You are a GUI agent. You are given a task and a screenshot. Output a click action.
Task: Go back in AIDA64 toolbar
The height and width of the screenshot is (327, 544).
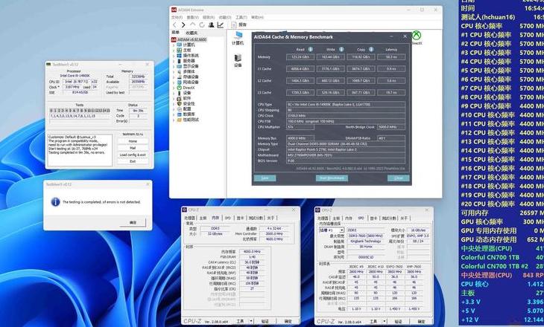174,25
